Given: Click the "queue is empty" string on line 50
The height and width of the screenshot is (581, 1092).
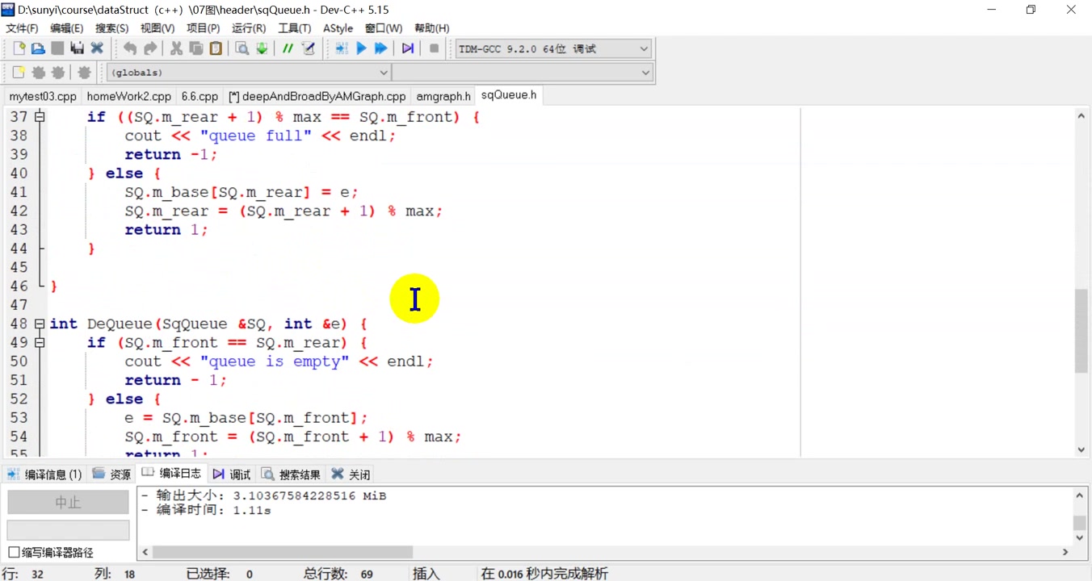Looking at the screenshot, I should coord(275,362).
